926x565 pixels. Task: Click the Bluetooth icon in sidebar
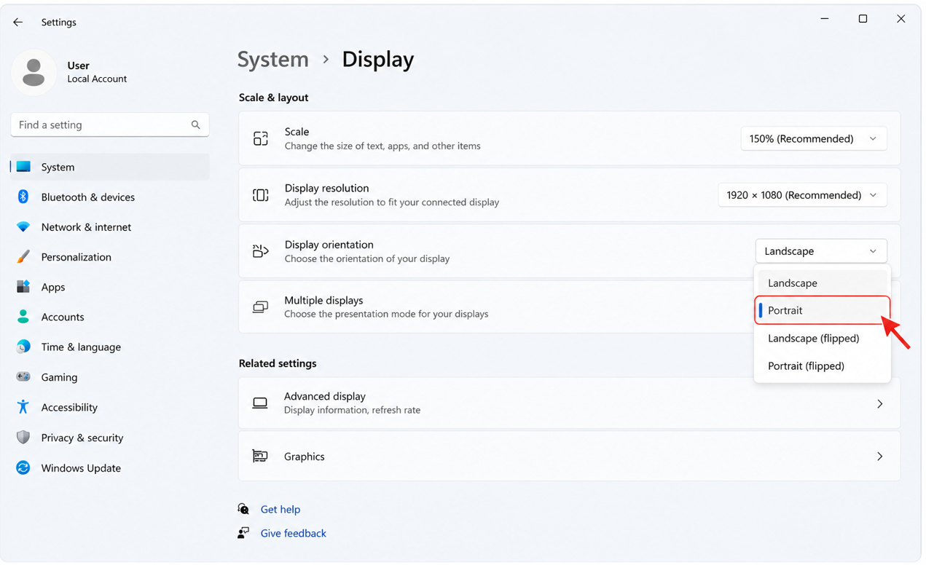point(23,197)
